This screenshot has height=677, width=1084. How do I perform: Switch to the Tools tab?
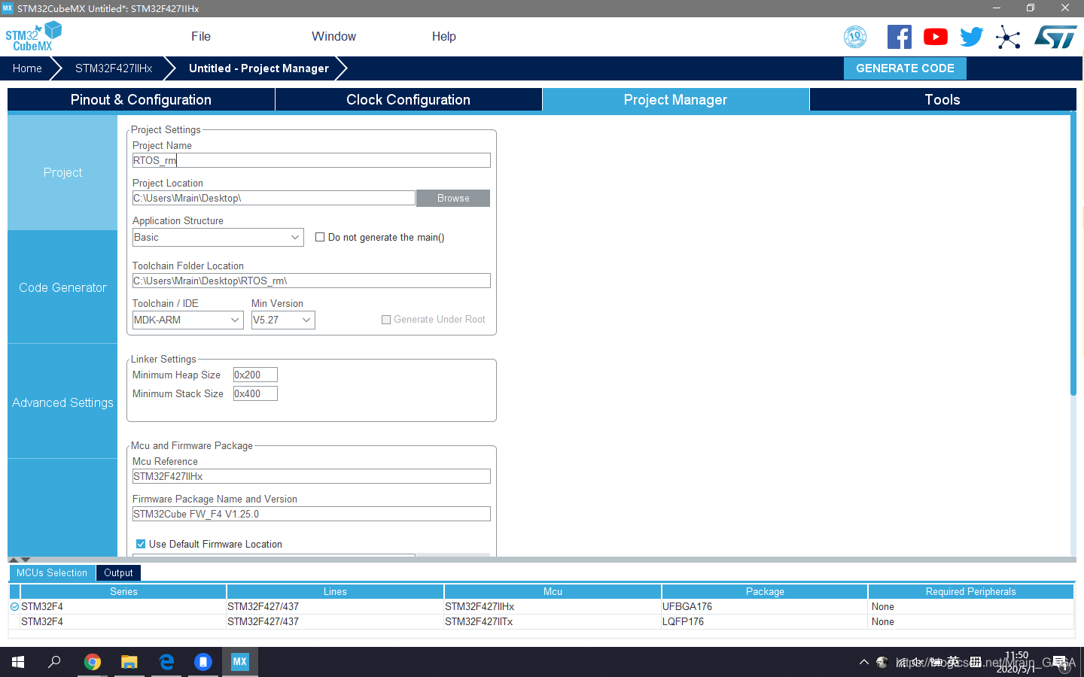click(x=942, y=99)
